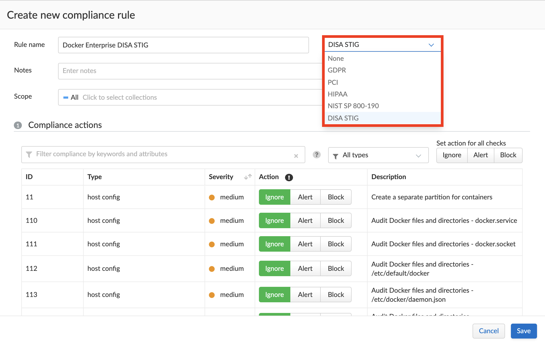Set rule 111 action to Block
Image resolution: width=545 pixels, height=346 pixels.
click(336, 244)
